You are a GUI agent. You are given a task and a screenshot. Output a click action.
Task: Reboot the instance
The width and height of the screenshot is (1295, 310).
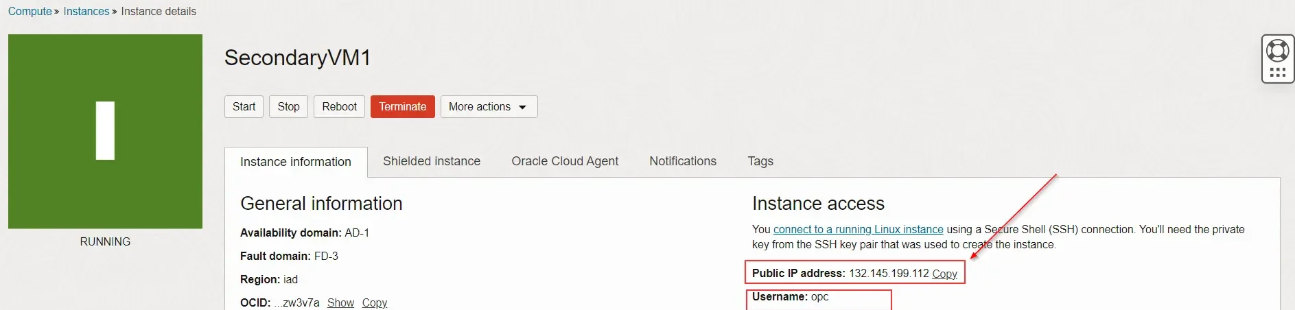click(x=339, y=106)
